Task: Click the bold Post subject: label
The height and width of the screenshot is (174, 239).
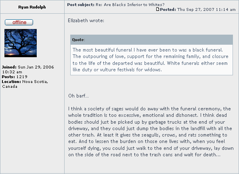Action: point(81,5)
